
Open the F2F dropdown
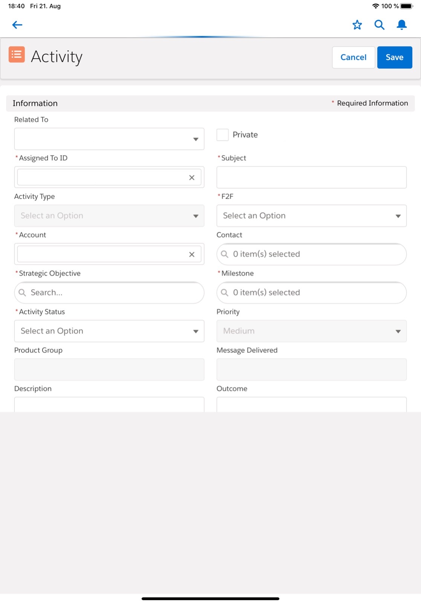coord(311,216)
